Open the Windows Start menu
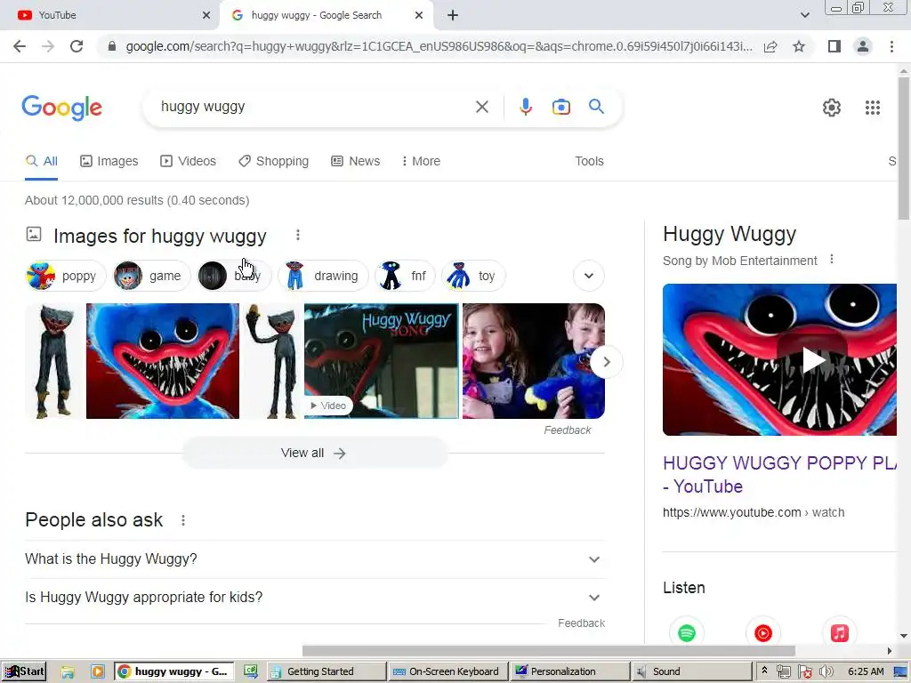Screen dimensions: 911x683 click(24, 671)
